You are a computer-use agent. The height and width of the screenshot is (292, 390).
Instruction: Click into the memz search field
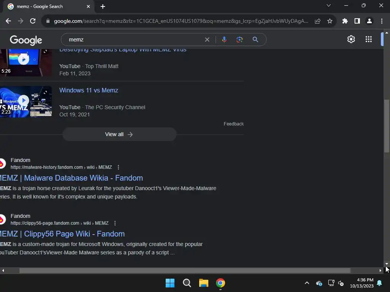[x=134, y=40]
